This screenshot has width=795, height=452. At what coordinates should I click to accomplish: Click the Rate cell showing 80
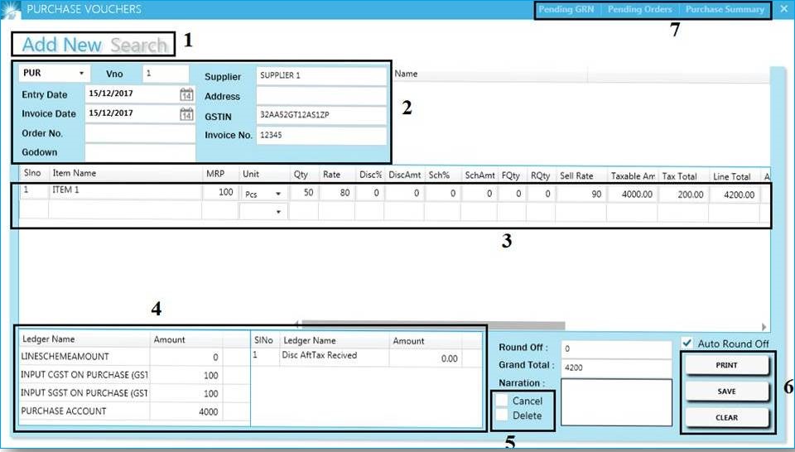coord(337,193)
